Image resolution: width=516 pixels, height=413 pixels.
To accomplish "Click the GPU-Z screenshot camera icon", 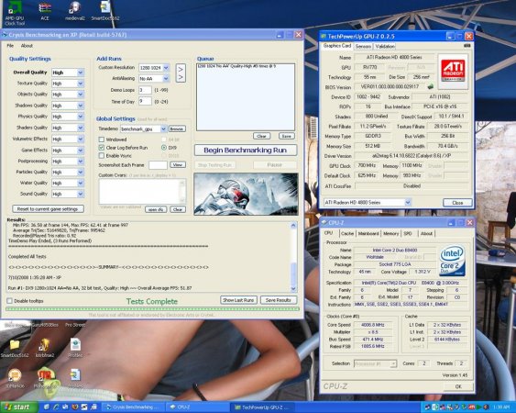I will click(x=467, y=46).
